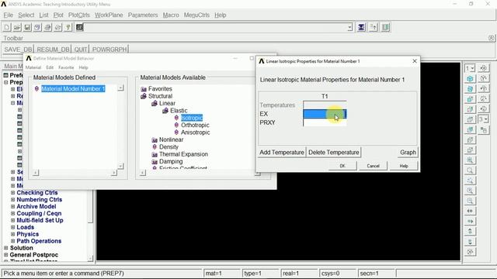Click the Dynamic Model Mode icon
497x279 pixels.
pos(470,252)
